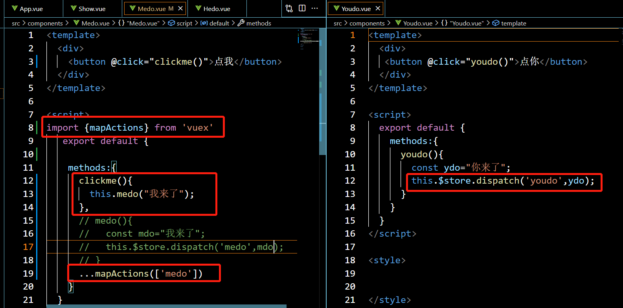Click '...mapActions(['medo'])' line

[141, 273]
